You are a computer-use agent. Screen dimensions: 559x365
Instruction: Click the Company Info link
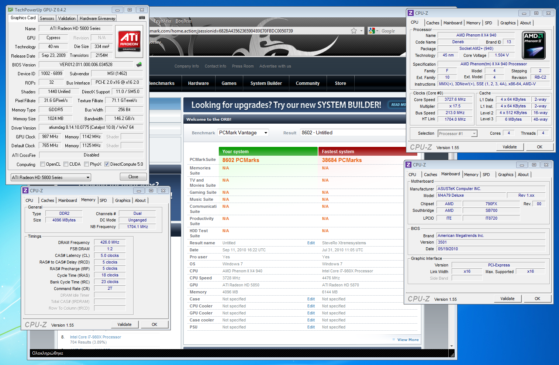coord(186,66)
